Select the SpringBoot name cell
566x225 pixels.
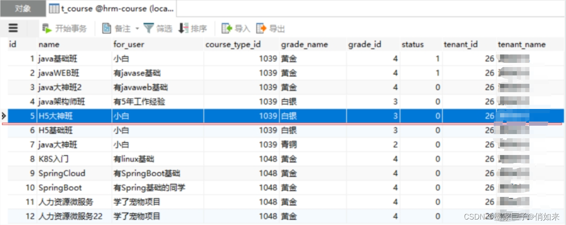click(x=74, y=188)
